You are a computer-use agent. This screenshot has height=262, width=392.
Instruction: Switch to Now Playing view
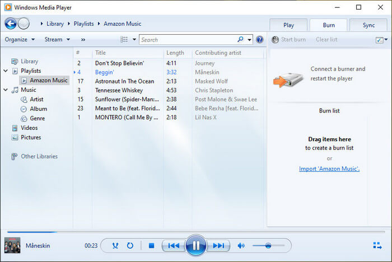tap(377, 246)
